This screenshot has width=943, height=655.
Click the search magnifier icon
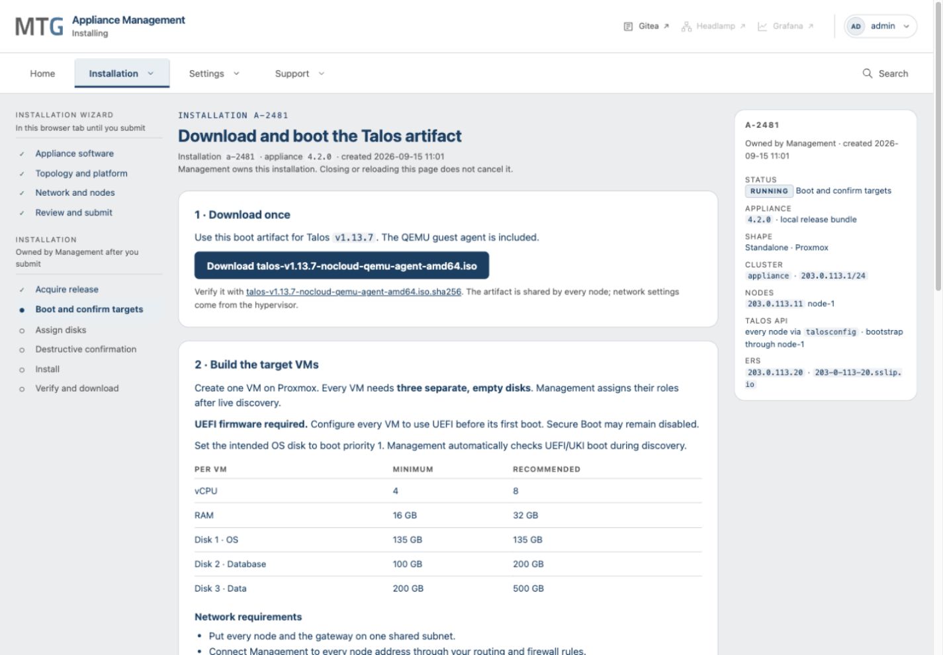coord(868,73)
